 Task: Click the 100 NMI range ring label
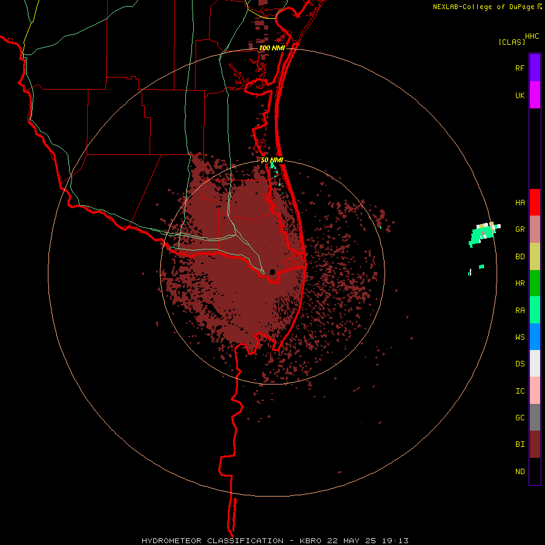point(272,48)
